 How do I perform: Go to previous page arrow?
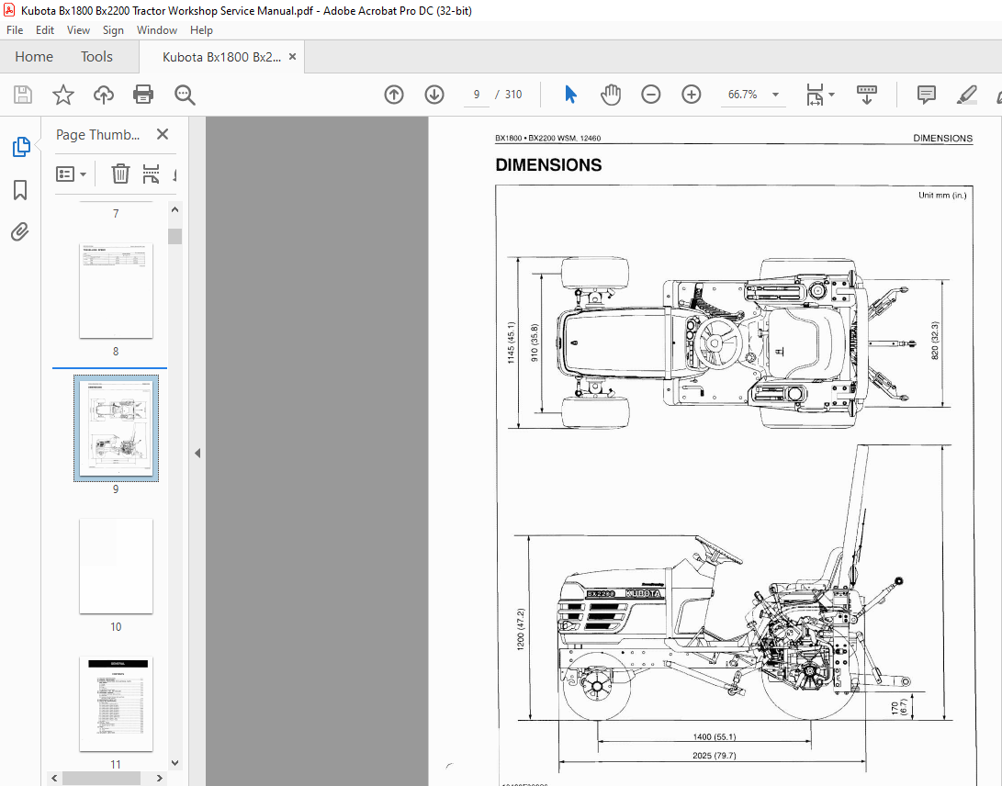click(x=394, y=95)
